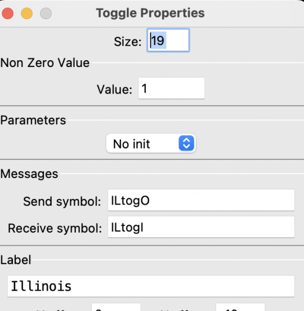
Task: Click the gray zoom window button
Action: pyautogui.click(x=46, y=14)
